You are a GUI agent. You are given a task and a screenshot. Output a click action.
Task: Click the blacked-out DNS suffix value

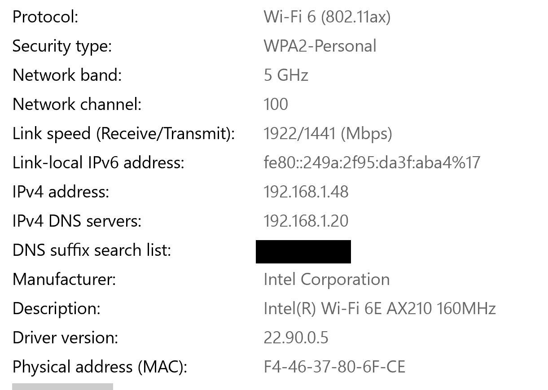pos(303,251)
